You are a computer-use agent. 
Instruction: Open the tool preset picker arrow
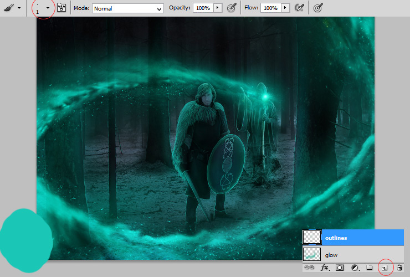click(x=19, y=8)
